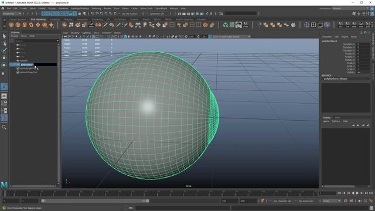Click the search magnifier in left sidebar
The width and height of the screenshot is (375, 211).
4,127
